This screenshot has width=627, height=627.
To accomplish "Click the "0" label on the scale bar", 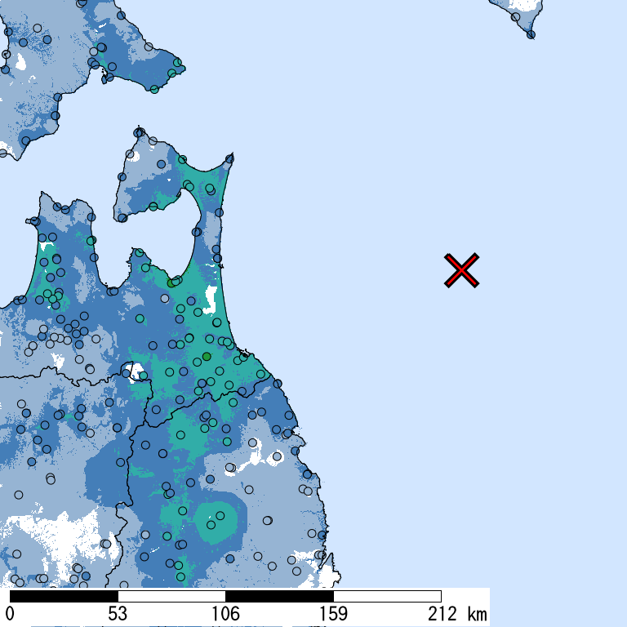I will click(x=10, y=614).
